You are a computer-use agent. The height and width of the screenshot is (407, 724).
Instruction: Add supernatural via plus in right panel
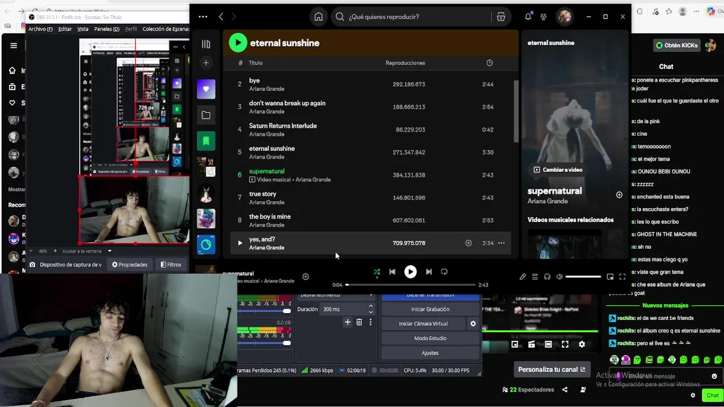click(619, 195)
